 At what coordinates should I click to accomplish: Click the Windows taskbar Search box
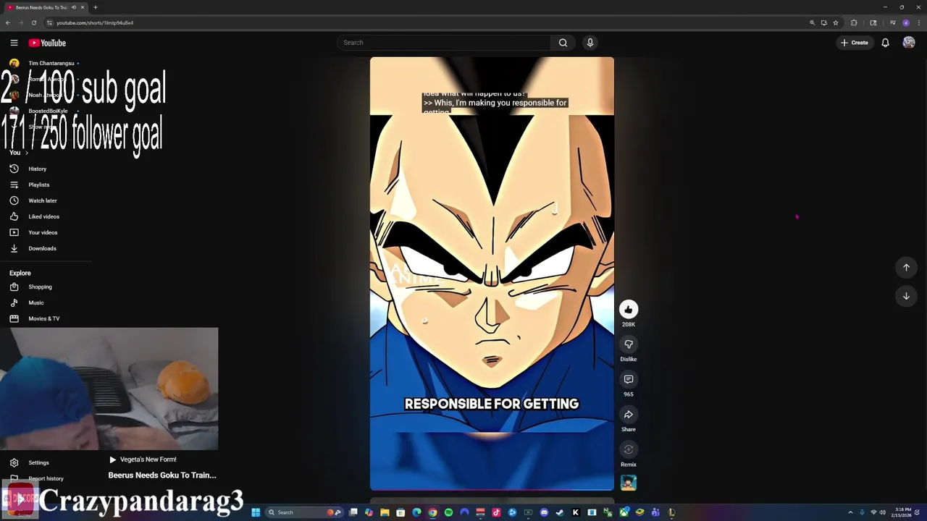click(304, 512)
